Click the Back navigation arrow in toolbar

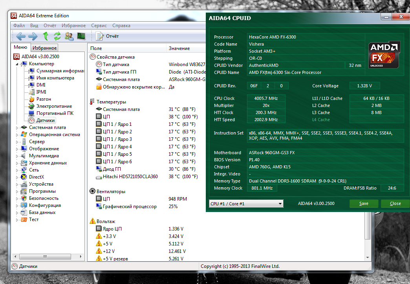(x=21, y=36)
